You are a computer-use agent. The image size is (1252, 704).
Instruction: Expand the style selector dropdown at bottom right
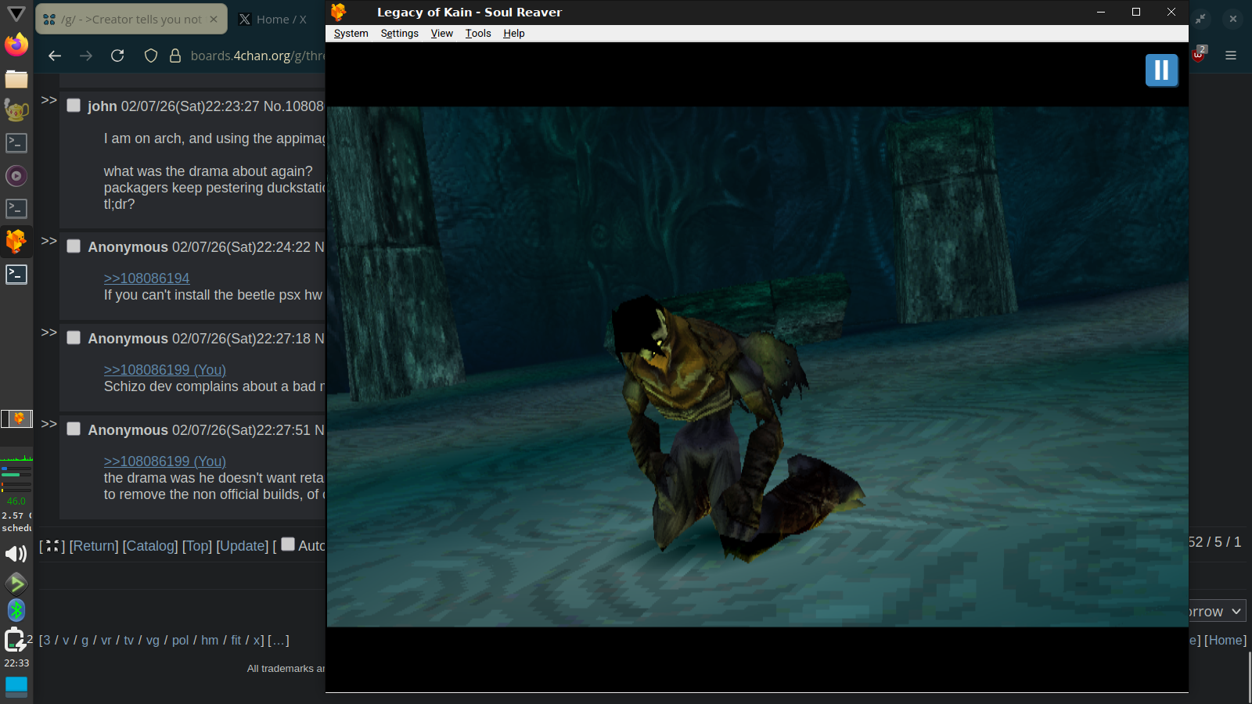tap(1217, 611)
